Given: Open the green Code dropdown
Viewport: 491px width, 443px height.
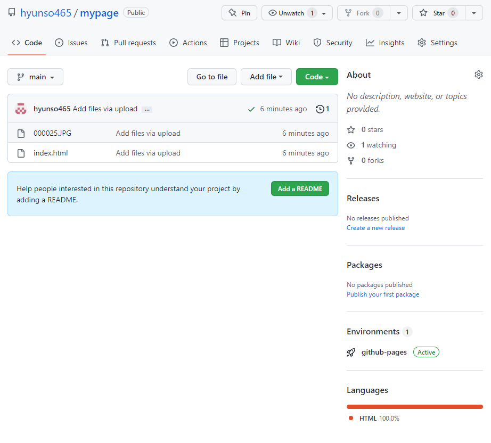Looking at the screenshot, I should [317, 77].
